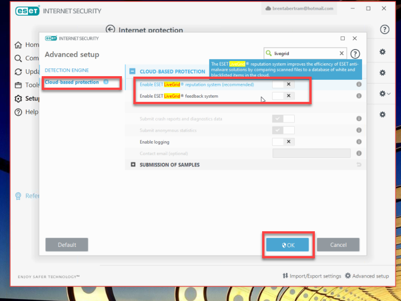Close the Advanced setup dialog
This screenshot has width=401, height=301.
[355, 39]
